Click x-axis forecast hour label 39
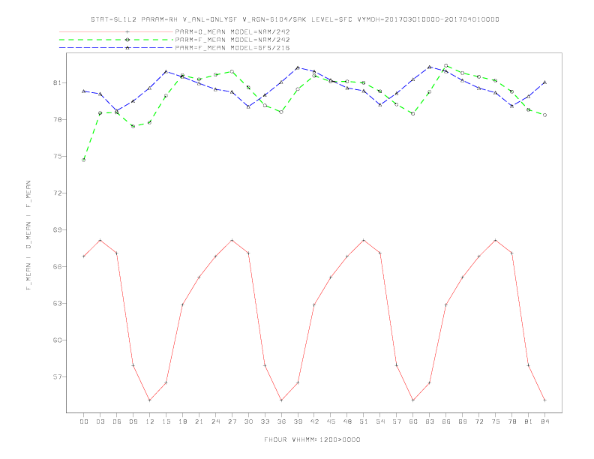This screenshot has width=594, height=459. (x=298, y=421)
